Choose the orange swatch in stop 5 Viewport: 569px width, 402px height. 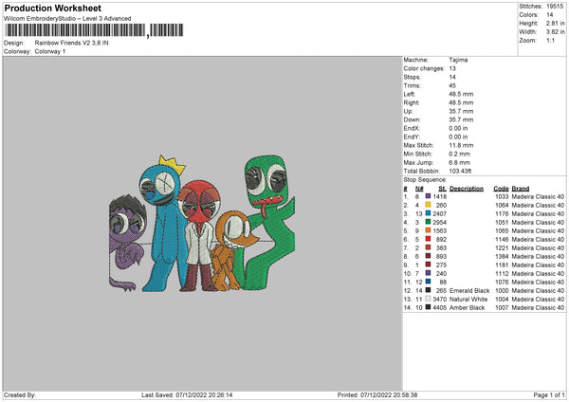click(428, 230)
